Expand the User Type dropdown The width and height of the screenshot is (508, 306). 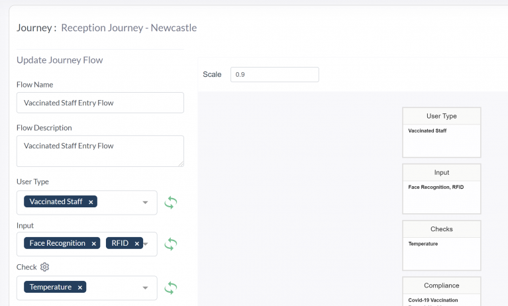point(146,203)
